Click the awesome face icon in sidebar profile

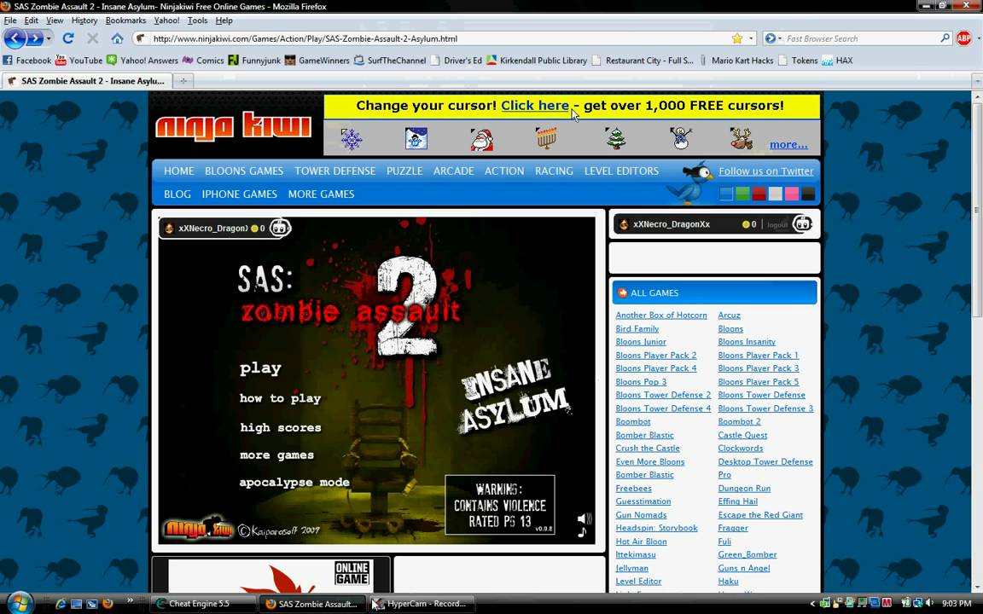pyautogui.click(x=802, y=223)
